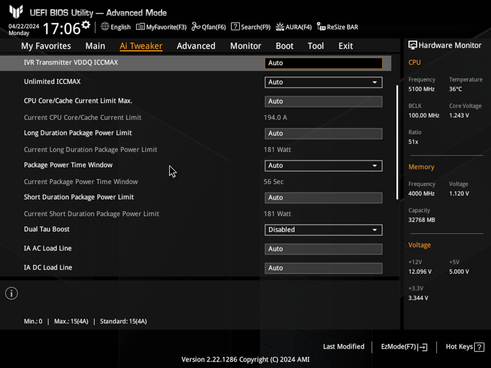Click the settings list scrollbar
The height and width of the screenshot is (368, 491).
(397, 142)
